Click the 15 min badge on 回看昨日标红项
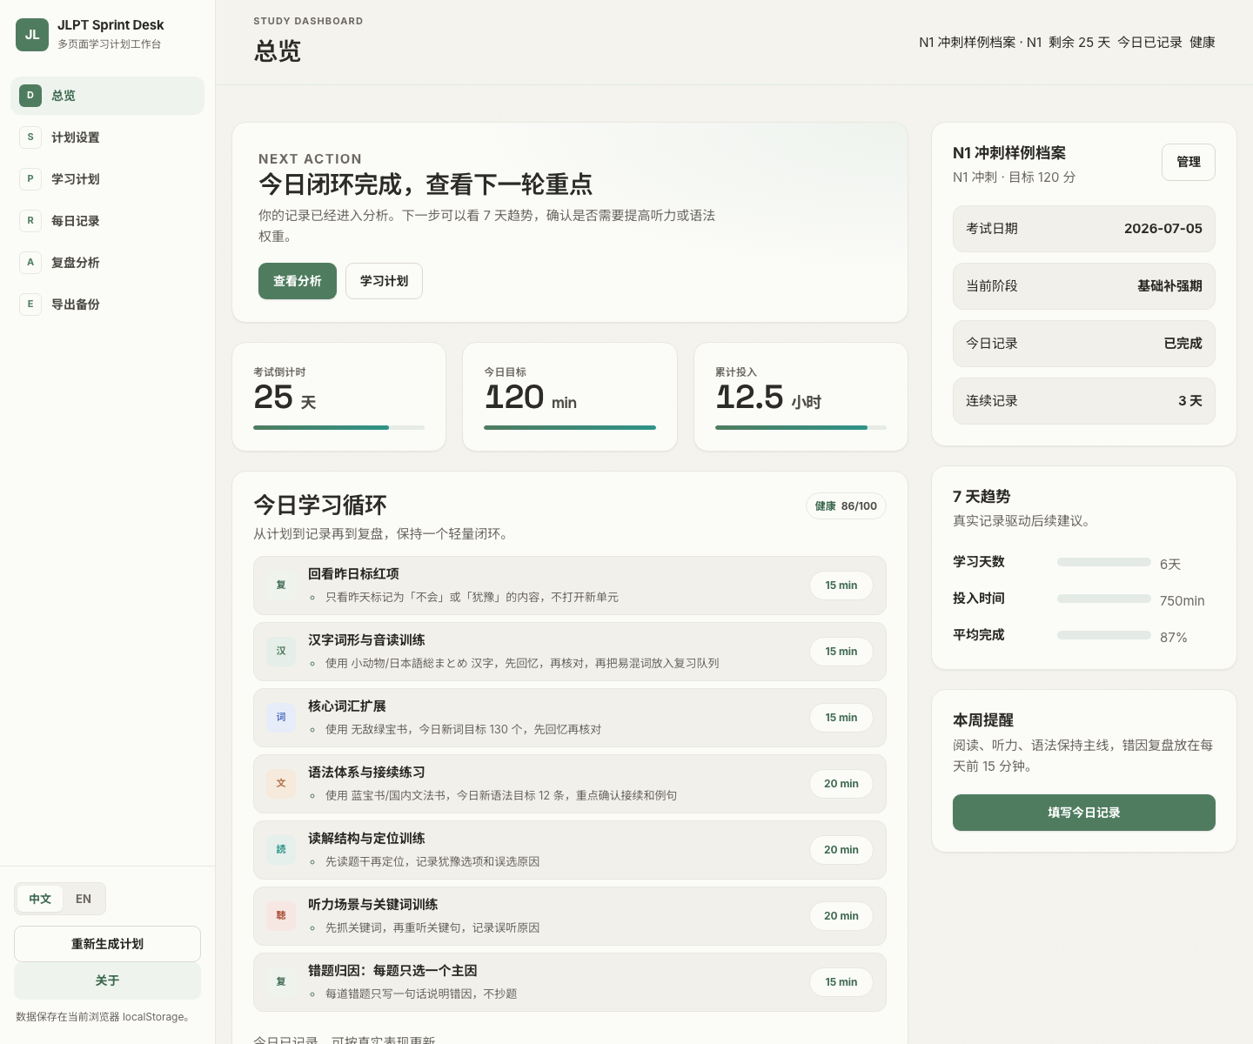Screen dimensions: 1253x1044 click(841, 586)
